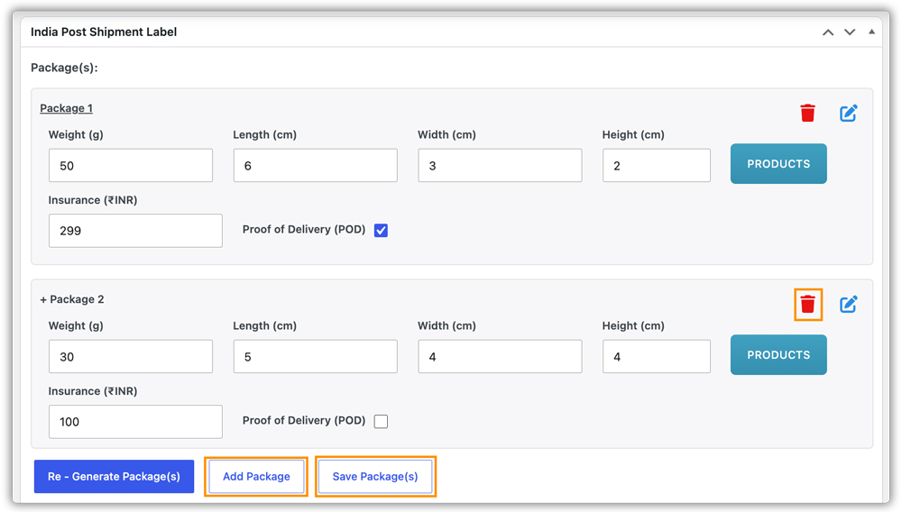
Task: Collapse the Package 1 heading link
Action: [66, 108]
